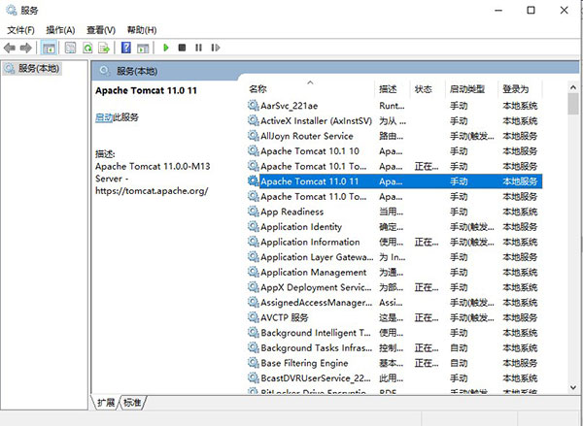The height and width of the screenshot is (426, 583).
Task: Click gear icon of AllJoyn Router Service
Action: point(254,136)
